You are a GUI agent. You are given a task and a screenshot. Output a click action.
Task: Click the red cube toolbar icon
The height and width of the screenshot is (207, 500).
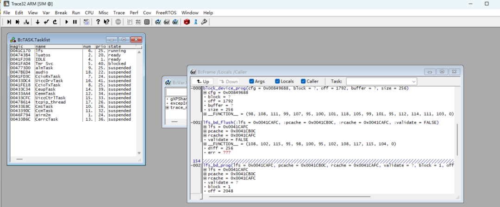[187, 22]
